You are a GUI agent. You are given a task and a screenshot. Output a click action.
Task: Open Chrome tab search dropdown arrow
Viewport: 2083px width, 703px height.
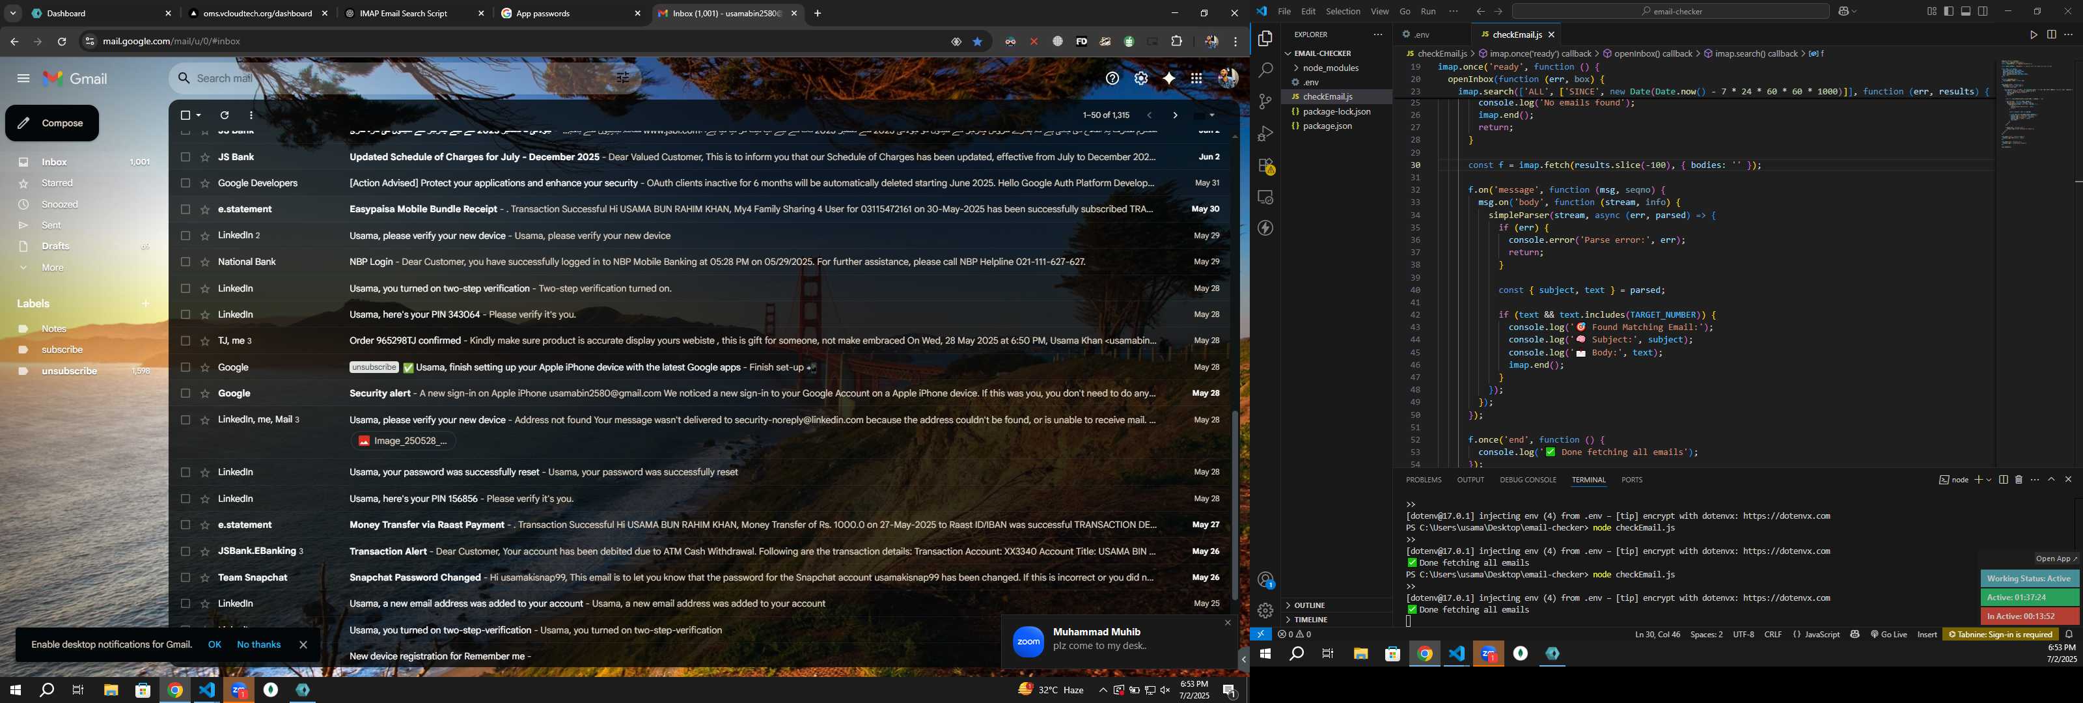point(12,14)
